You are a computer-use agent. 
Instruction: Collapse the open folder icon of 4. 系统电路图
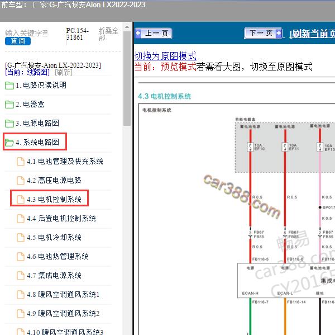click(9, 143)
